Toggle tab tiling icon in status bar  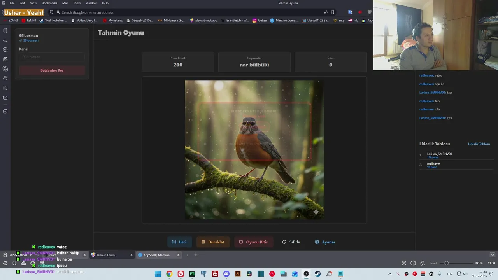click(x=413, y=263)
